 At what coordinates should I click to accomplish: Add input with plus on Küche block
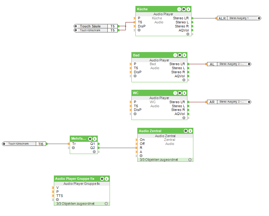pos(139,30)
